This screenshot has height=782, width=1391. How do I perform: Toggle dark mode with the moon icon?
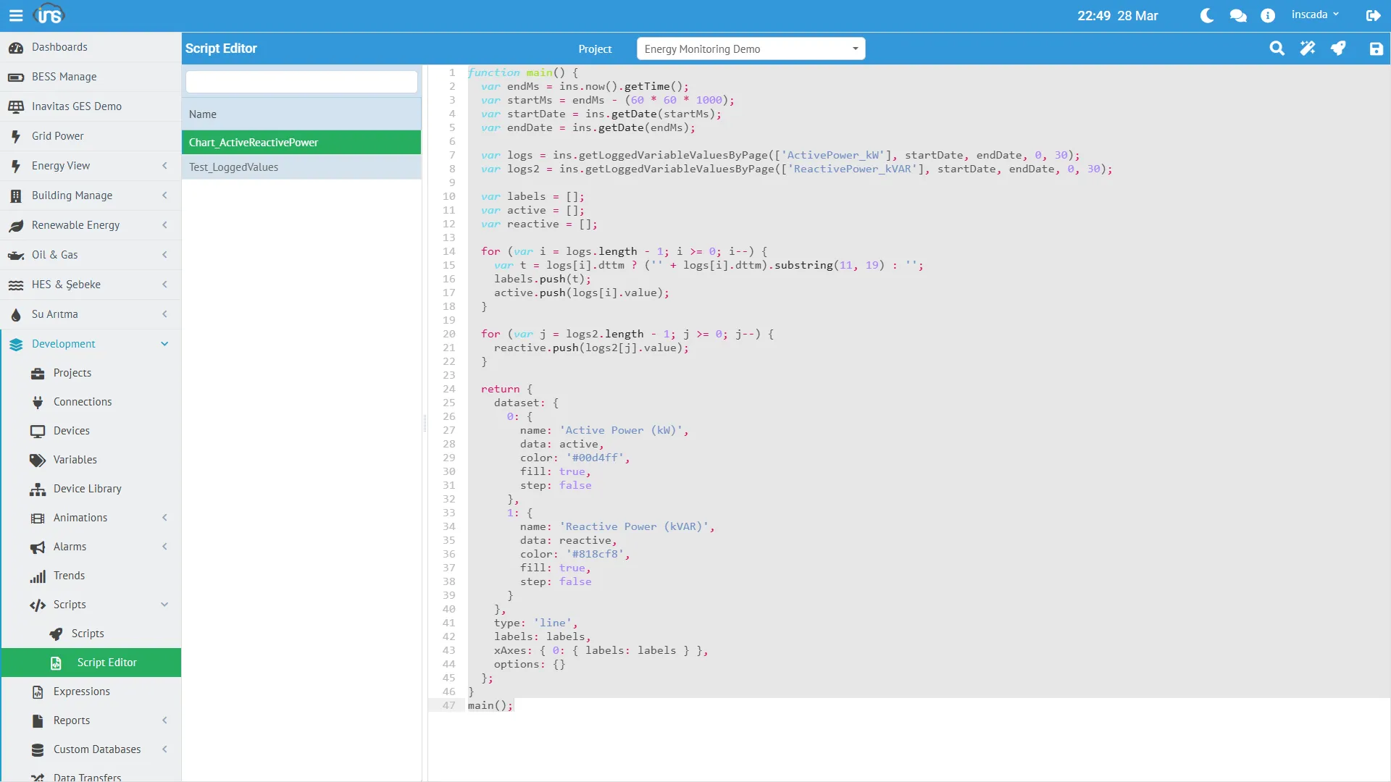pyautogui.click(x=1206, y=14)
